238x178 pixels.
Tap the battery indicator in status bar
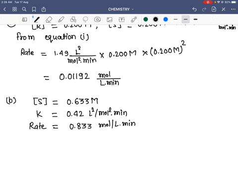(x=234, y=2)
